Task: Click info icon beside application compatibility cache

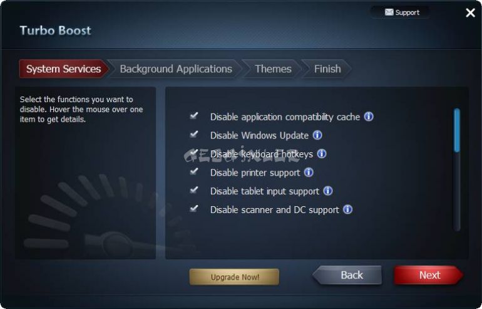Action: (x=369, y=117)
